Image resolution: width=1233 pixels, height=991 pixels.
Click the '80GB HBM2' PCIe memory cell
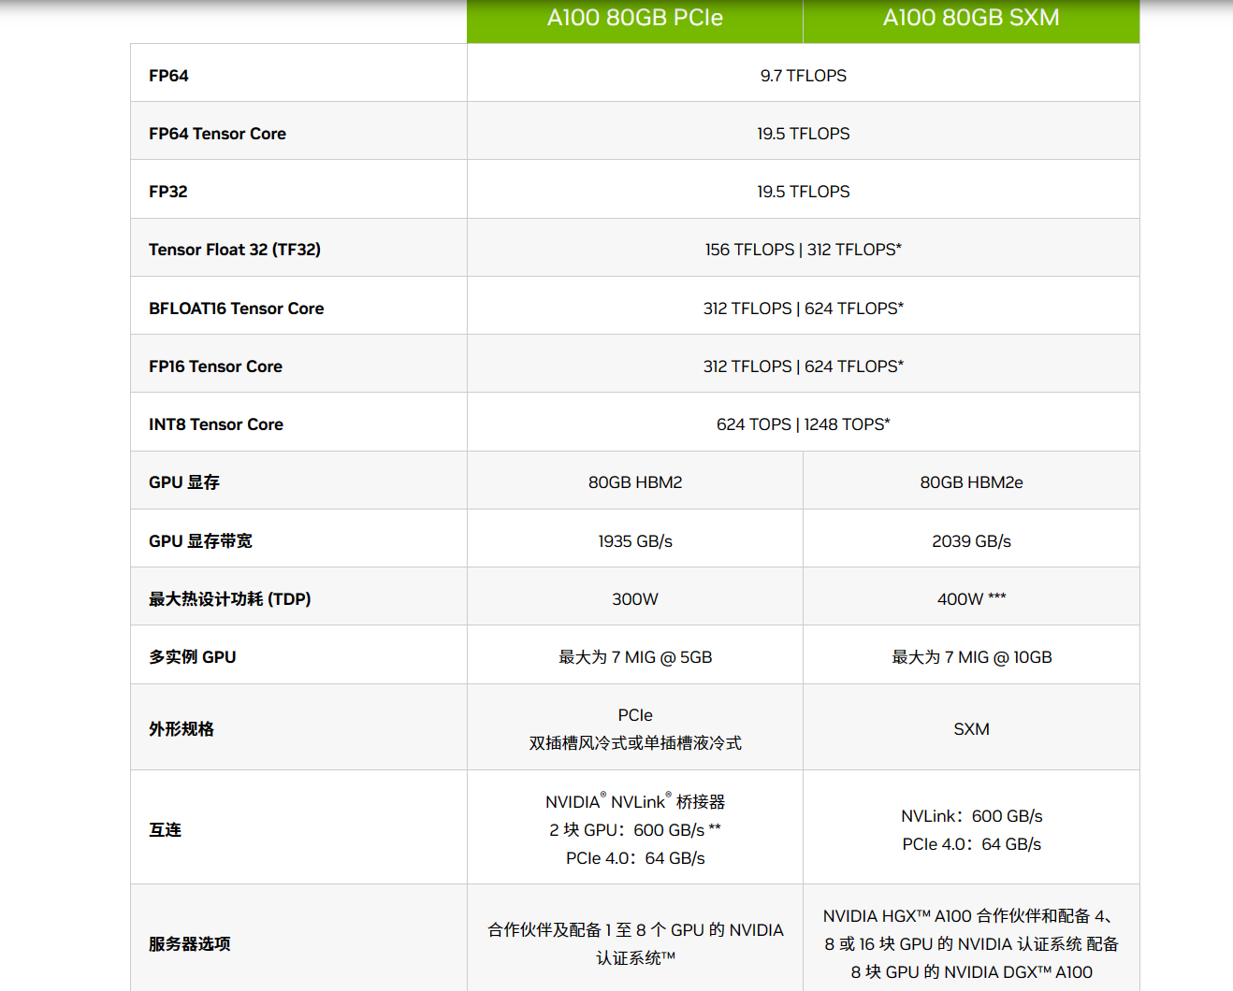coord(635,482)
